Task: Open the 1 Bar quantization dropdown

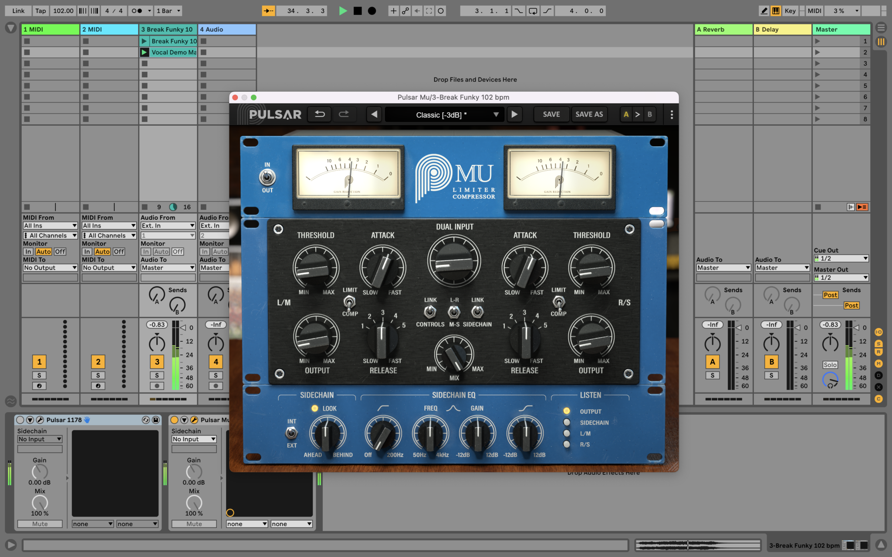Action: 168,11
